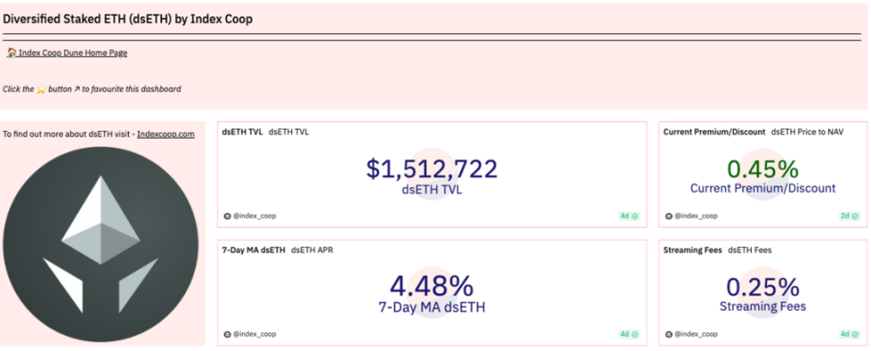Click the house icon beside Index Coop Dune

12,53
